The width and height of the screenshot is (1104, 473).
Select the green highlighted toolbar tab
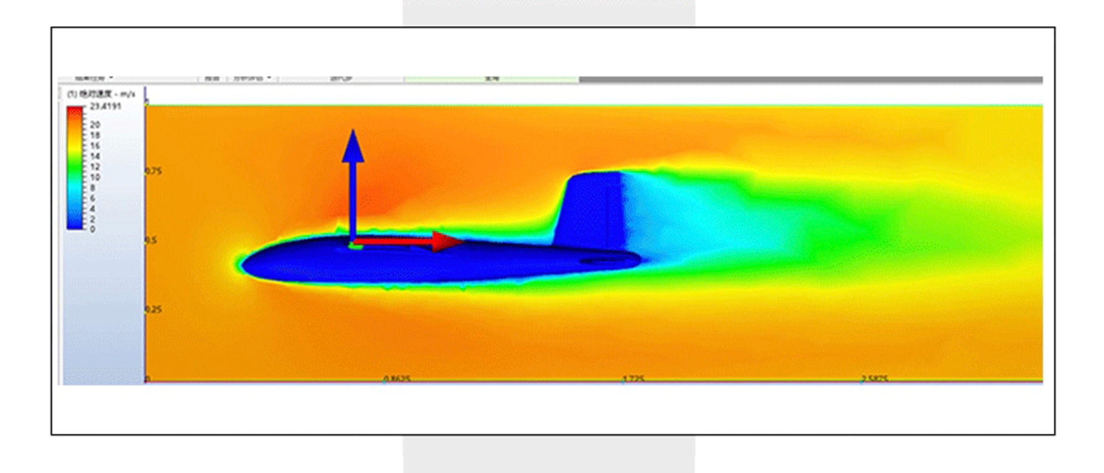tap(492, 79)
